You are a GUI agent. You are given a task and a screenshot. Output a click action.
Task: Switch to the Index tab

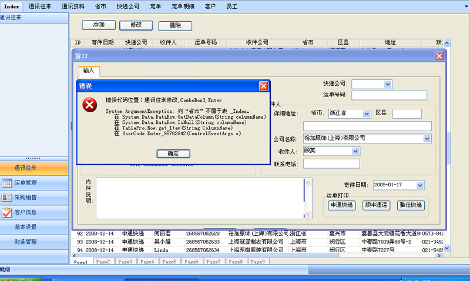click(x=11, y=6)
